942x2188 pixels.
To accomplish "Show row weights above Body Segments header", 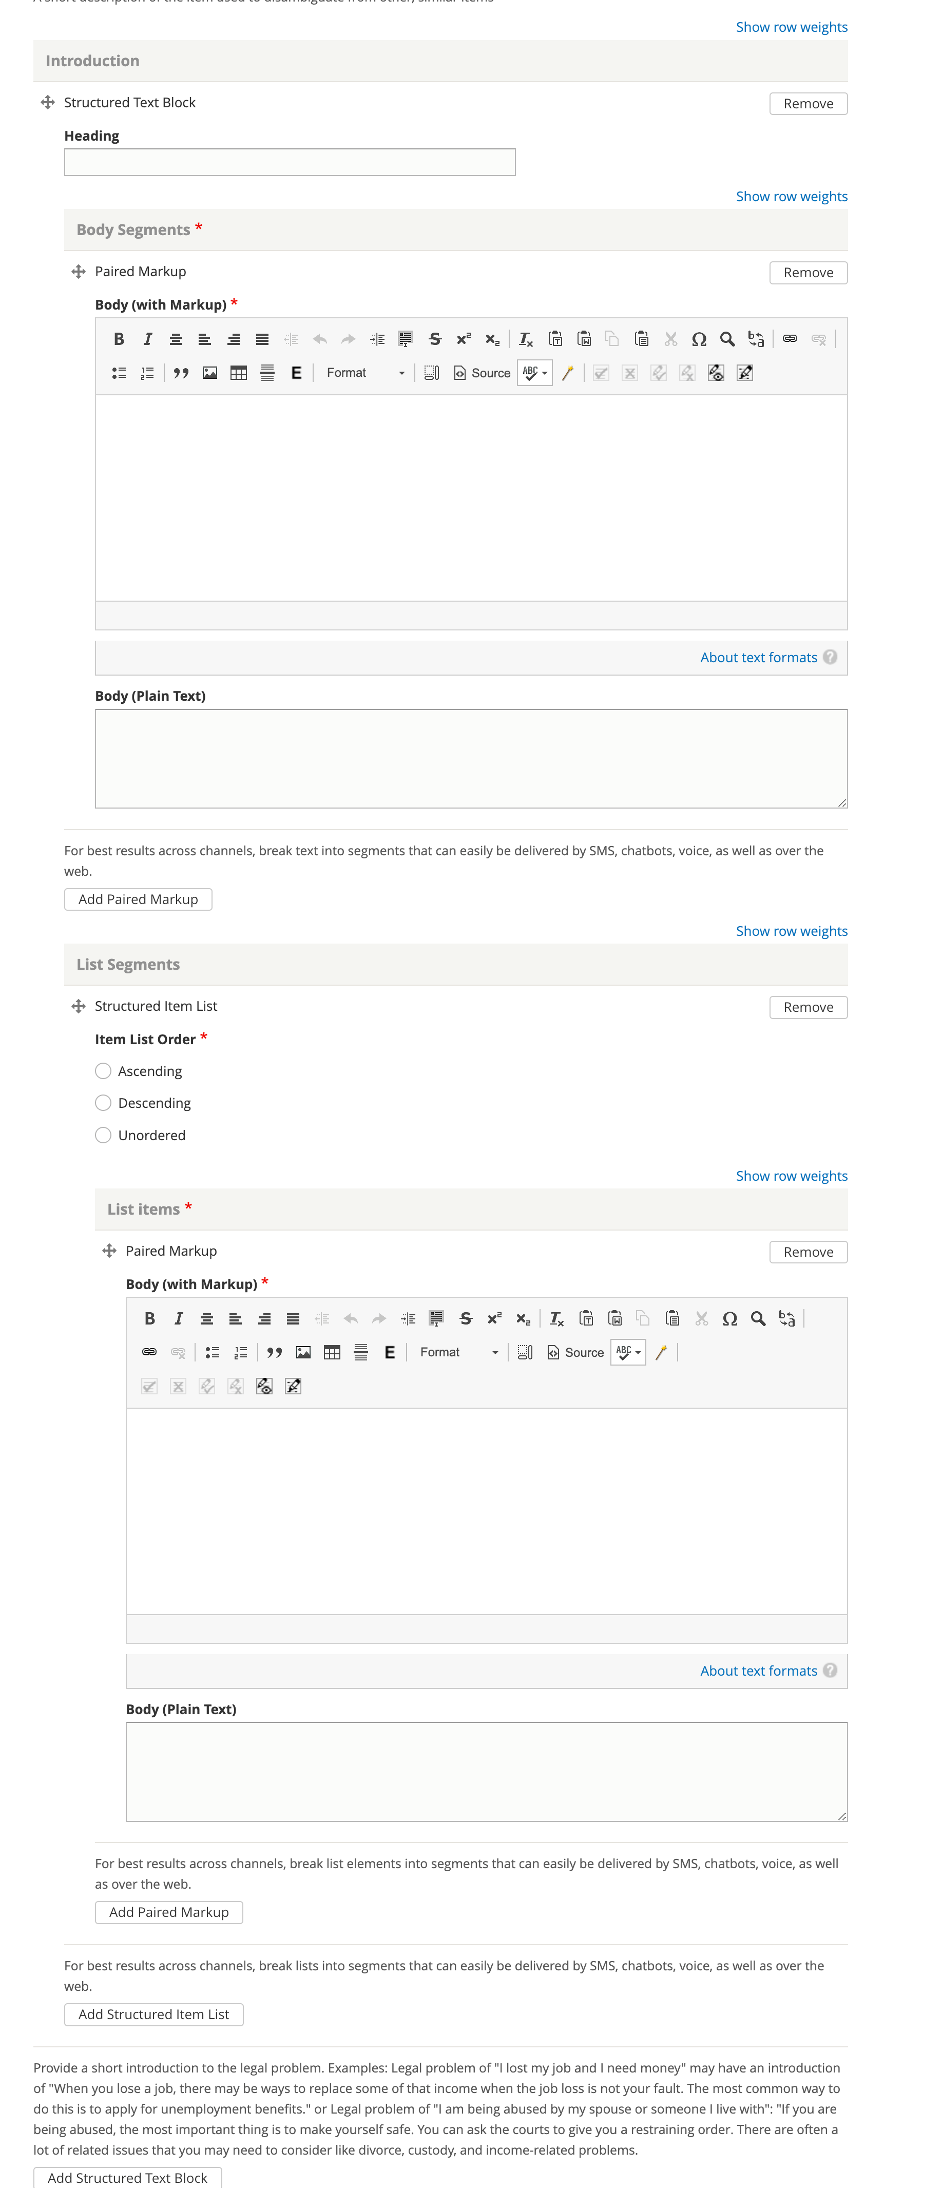I will click(x=792, y=196).
